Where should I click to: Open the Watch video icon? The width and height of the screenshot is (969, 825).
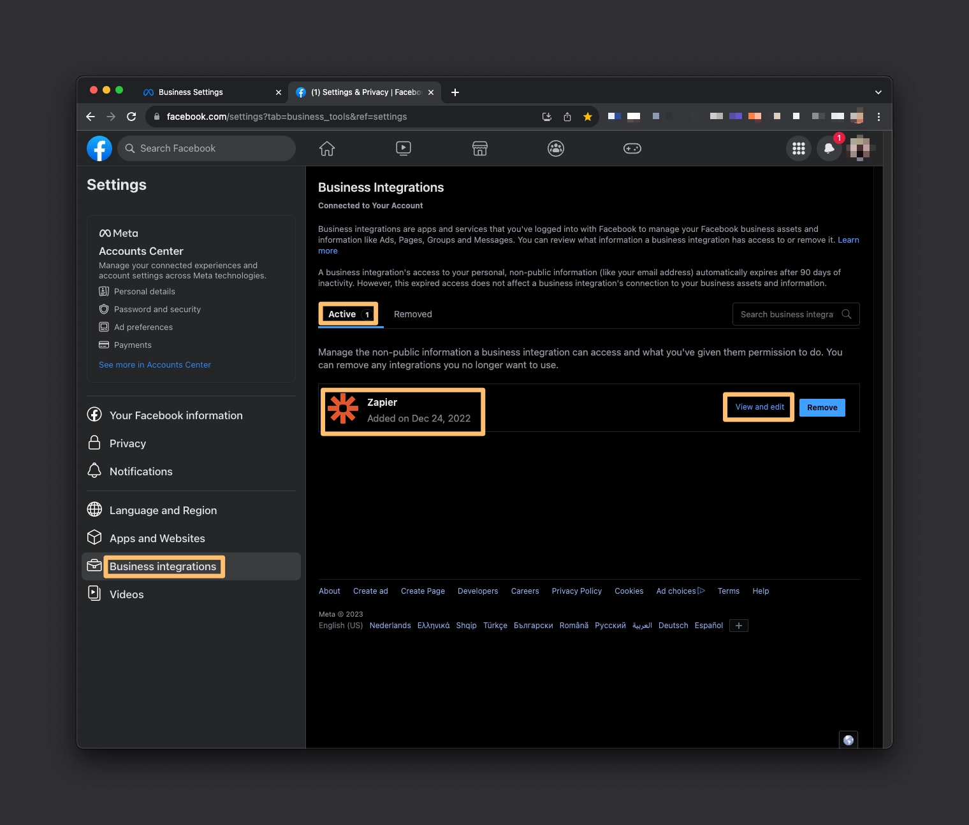click(404, 148)
